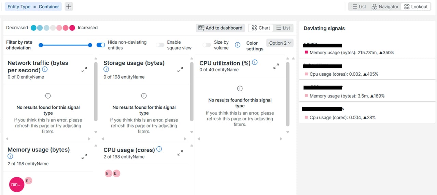Turn on Size by volume toggle
437x195 pixels.
tap(207, 45)
